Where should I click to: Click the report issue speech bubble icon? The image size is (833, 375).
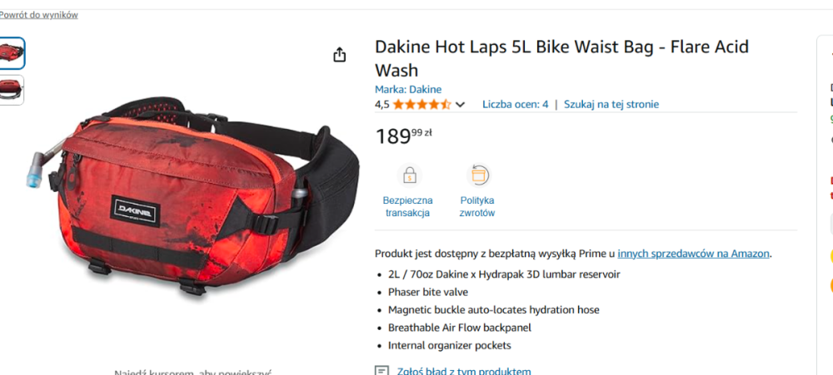coord(382,371)
